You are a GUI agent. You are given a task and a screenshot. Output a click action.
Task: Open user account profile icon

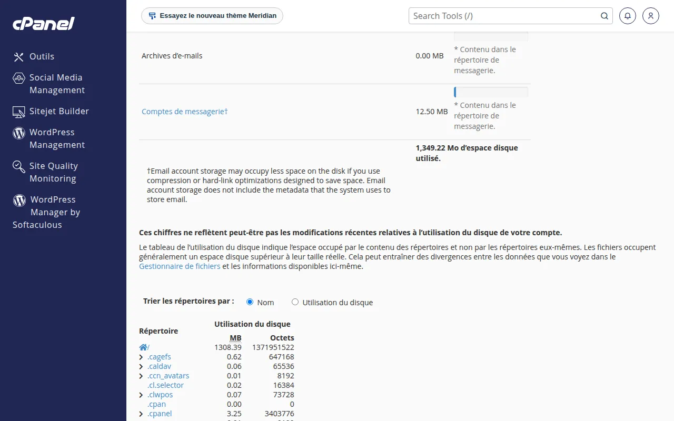pyautogui.click(x=651, y=16)
